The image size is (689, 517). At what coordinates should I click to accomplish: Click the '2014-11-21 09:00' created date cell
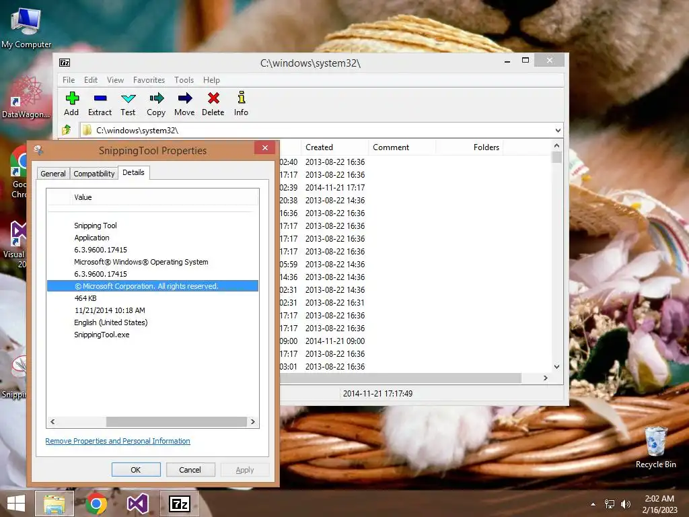pyautogui.click(x=335, y=341)
